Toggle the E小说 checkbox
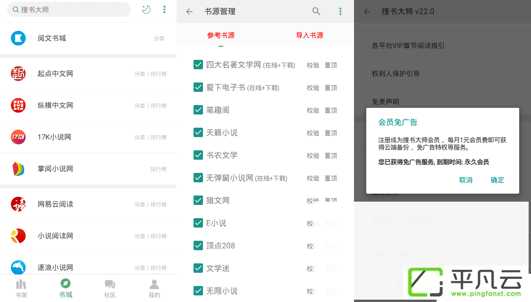The height and width of the screenshot is (302, 531). (198, 223)
